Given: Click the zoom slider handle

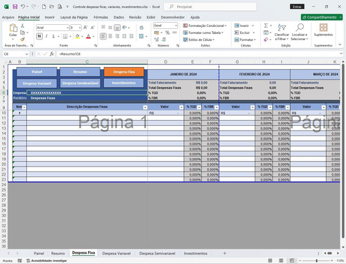Looking at the screenshot, I should (x=317, y=261).
